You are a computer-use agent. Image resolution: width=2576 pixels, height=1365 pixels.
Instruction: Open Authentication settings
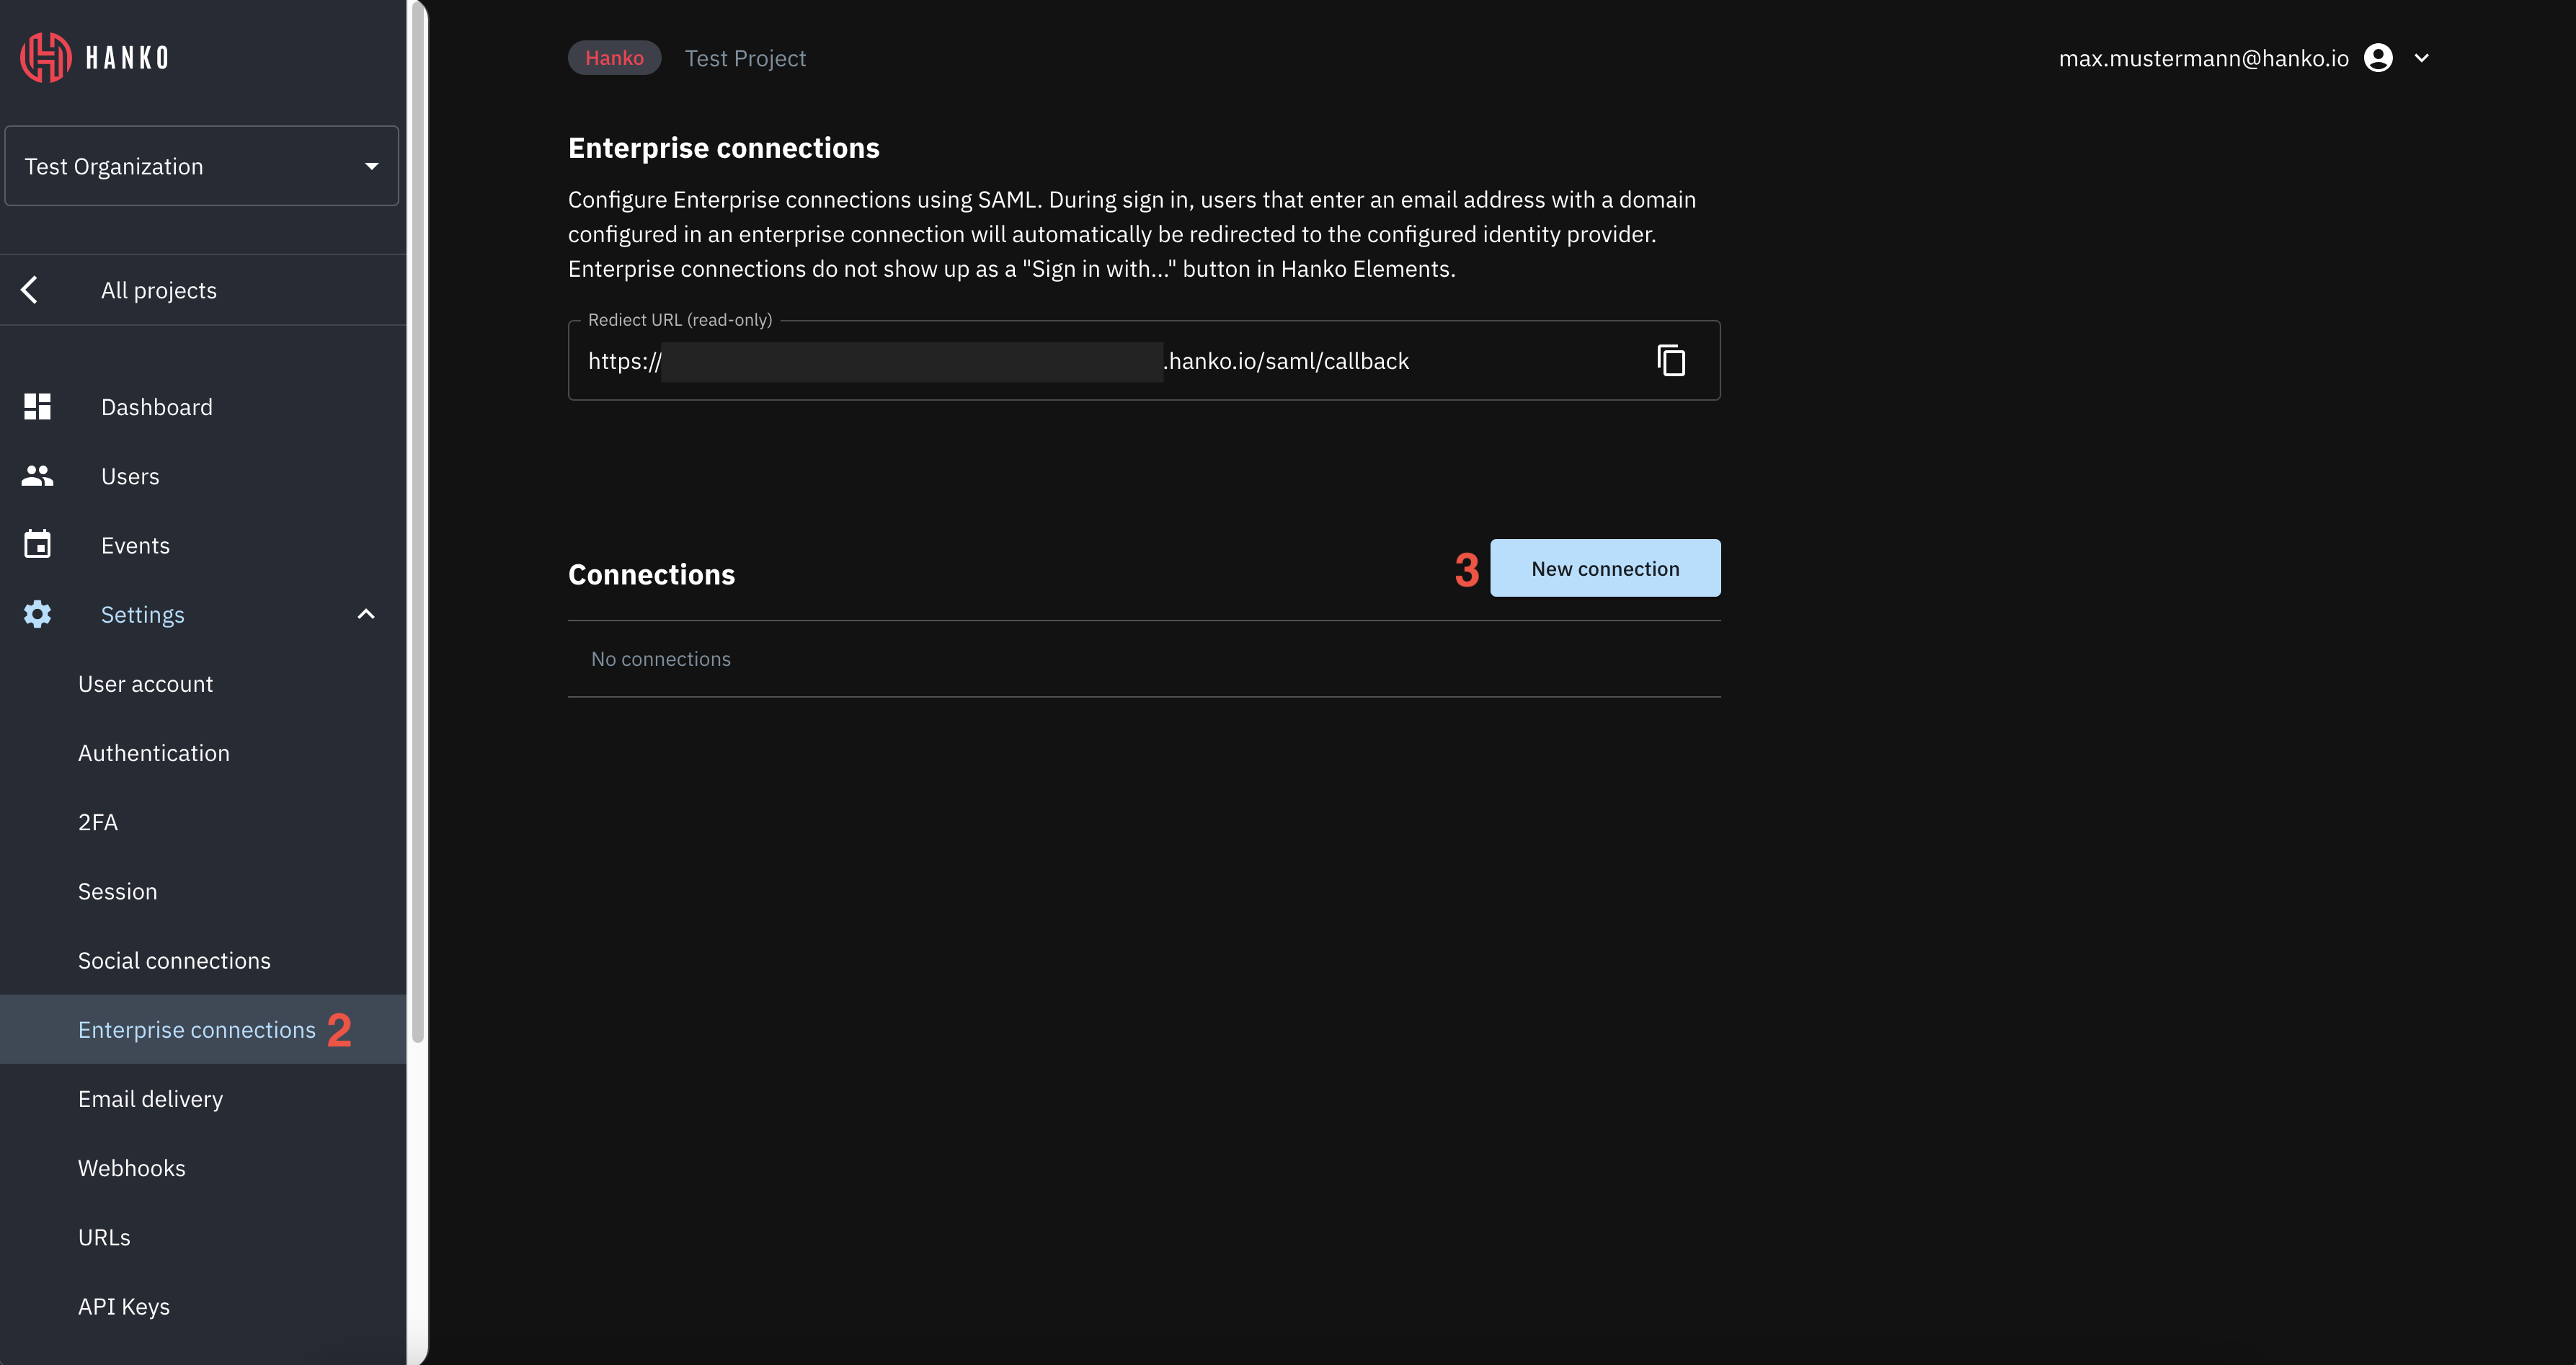point(154,753)
